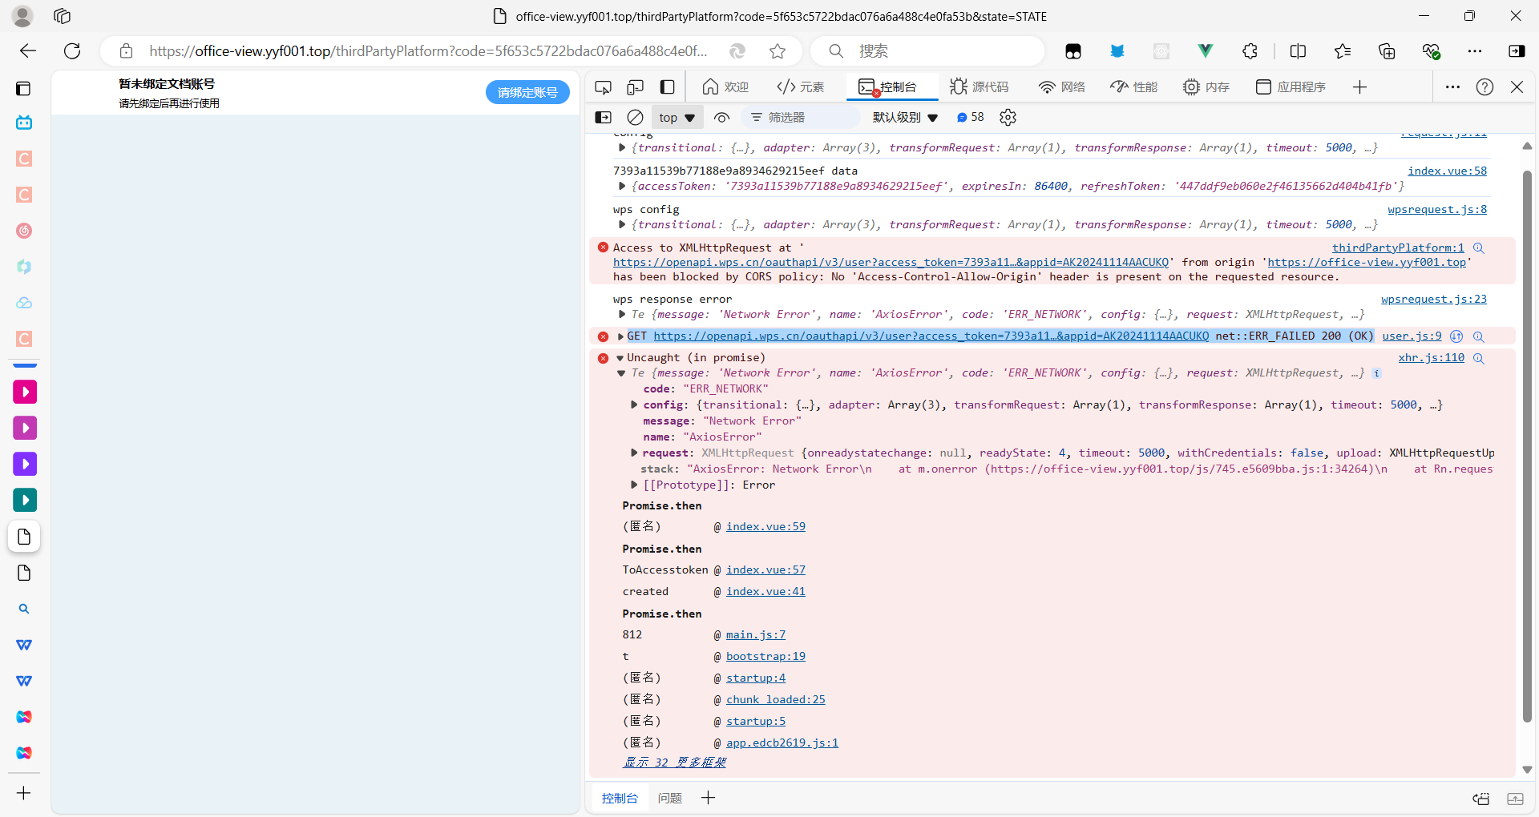
Task: Expand the accessToken object entry
Action: coord(622,186)
